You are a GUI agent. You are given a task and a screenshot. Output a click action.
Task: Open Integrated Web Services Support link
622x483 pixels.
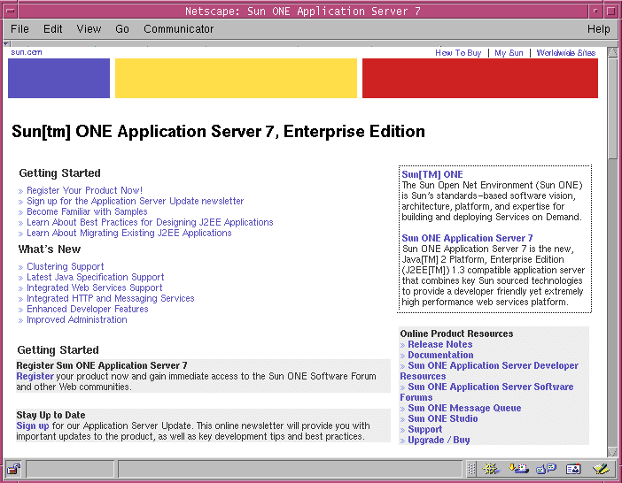[x=95, y=287]
